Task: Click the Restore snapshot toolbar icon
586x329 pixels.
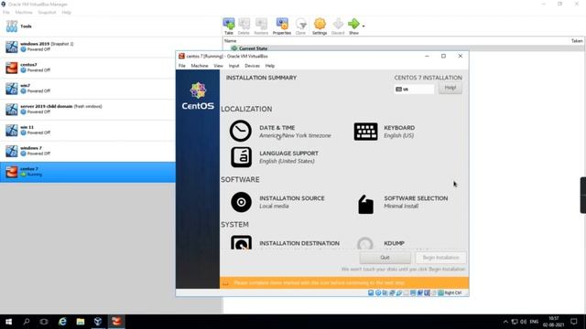Action: [x=261, y=27]
